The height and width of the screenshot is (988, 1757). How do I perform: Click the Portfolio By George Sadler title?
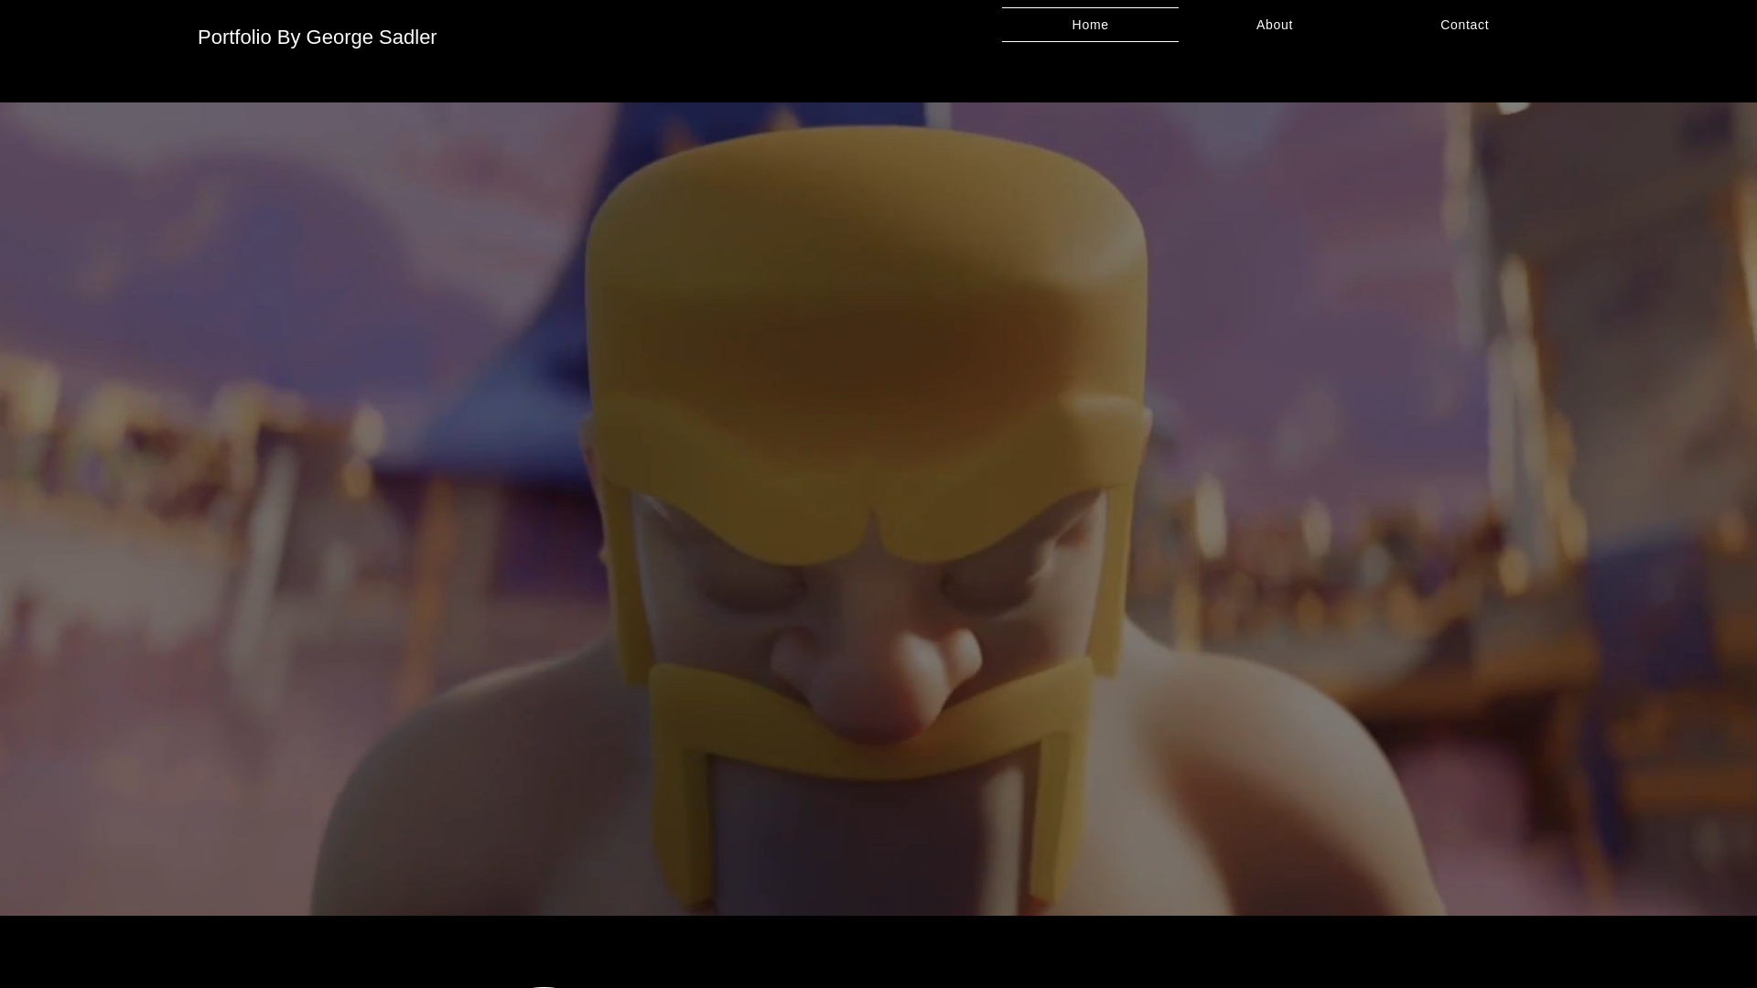317,38
